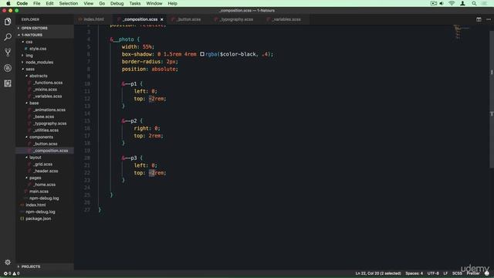
Task: Click the Ln 22, Col 20 cursor position
Action: pyautogui.click(x=378, y=273)
